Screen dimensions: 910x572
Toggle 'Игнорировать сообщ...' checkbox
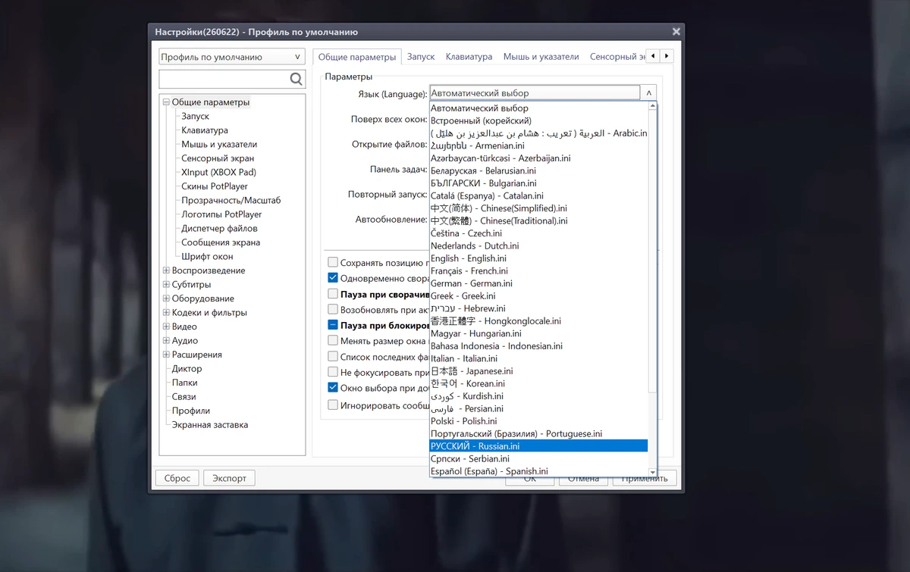[333, 405]
